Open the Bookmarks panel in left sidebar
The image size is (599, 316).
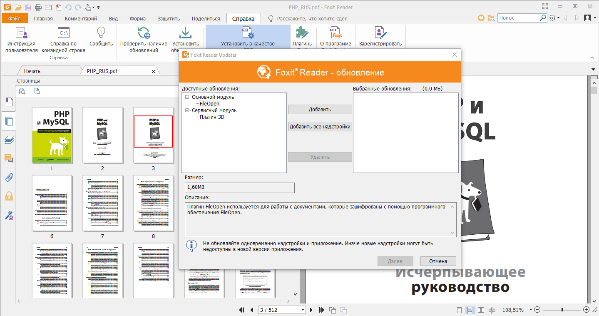tap(9, 102)
